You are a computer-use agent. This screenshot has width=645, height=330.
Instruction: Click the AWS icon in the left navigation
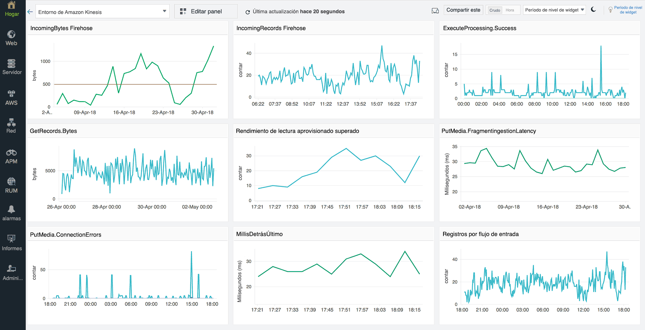12,96
